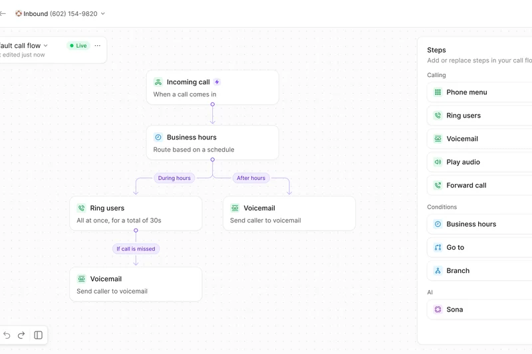Viewport: 532px width, 354px height.
Task: Click the During hours branch label
Action: [x=174, y=178]
